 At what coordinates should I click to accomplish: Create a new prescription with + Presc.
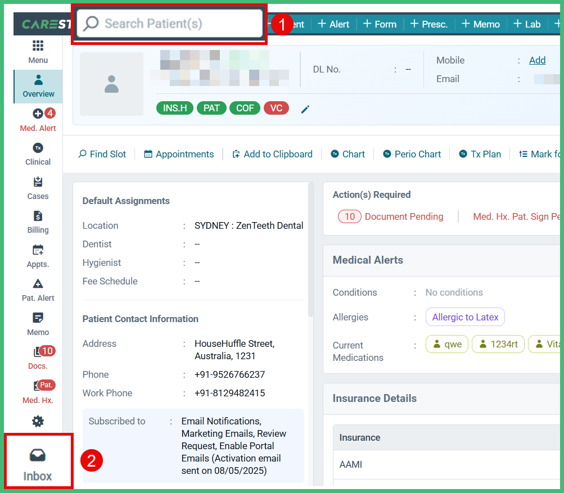428,24
